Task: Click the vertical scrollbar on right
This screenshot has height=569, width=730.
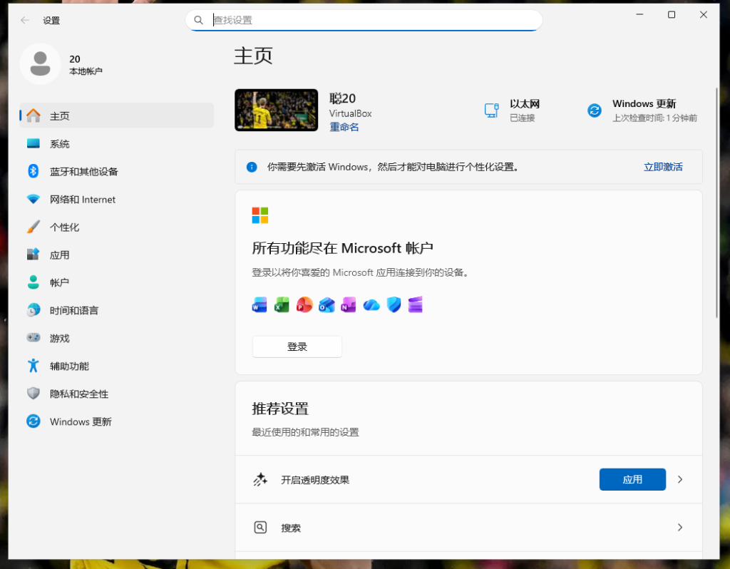Action: click(x=716, y=203)
